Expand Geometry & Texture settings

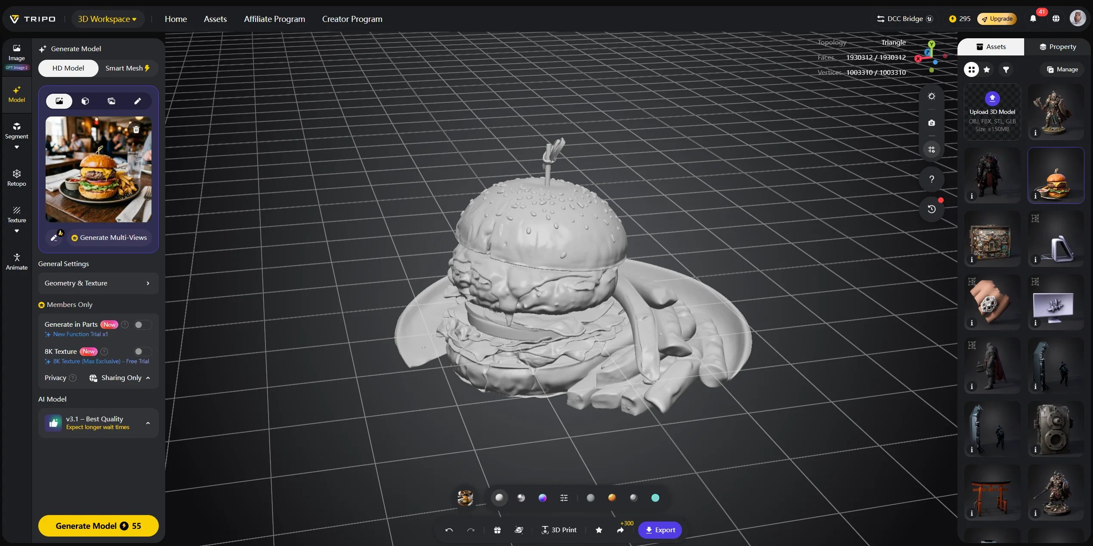pyautogui.click(x=99, y=283)
